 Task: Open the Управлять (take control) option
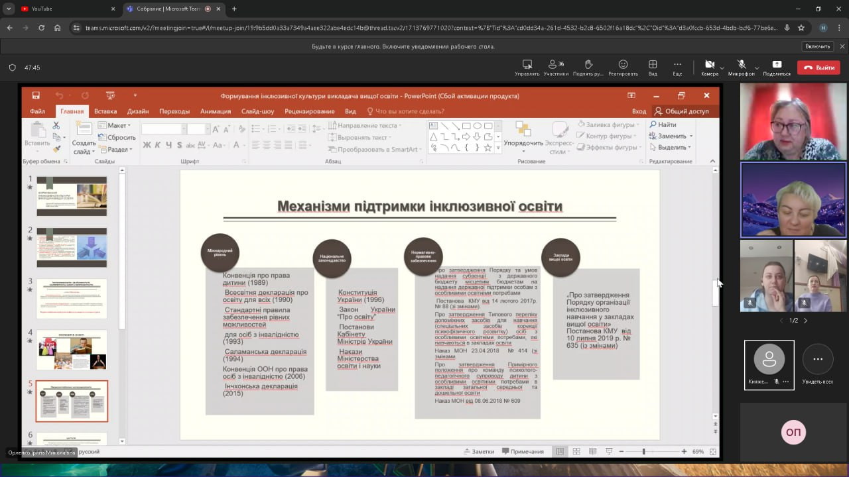point(527,67)
